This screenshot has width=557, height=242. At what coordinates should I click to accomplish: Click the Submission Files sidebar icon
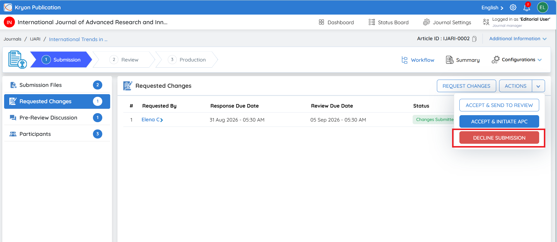point(13,85)
